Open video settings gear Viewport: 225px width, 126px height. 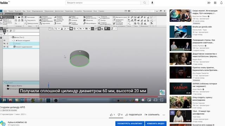point(143,100)
